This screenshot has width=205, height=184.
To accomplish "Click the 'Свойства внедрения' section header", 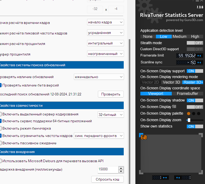I will point(62,152).
